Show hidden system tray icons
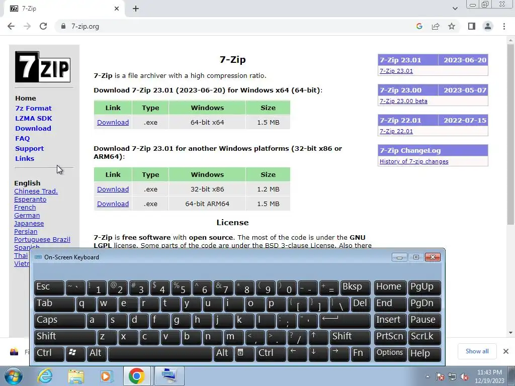 coord(427,376)
